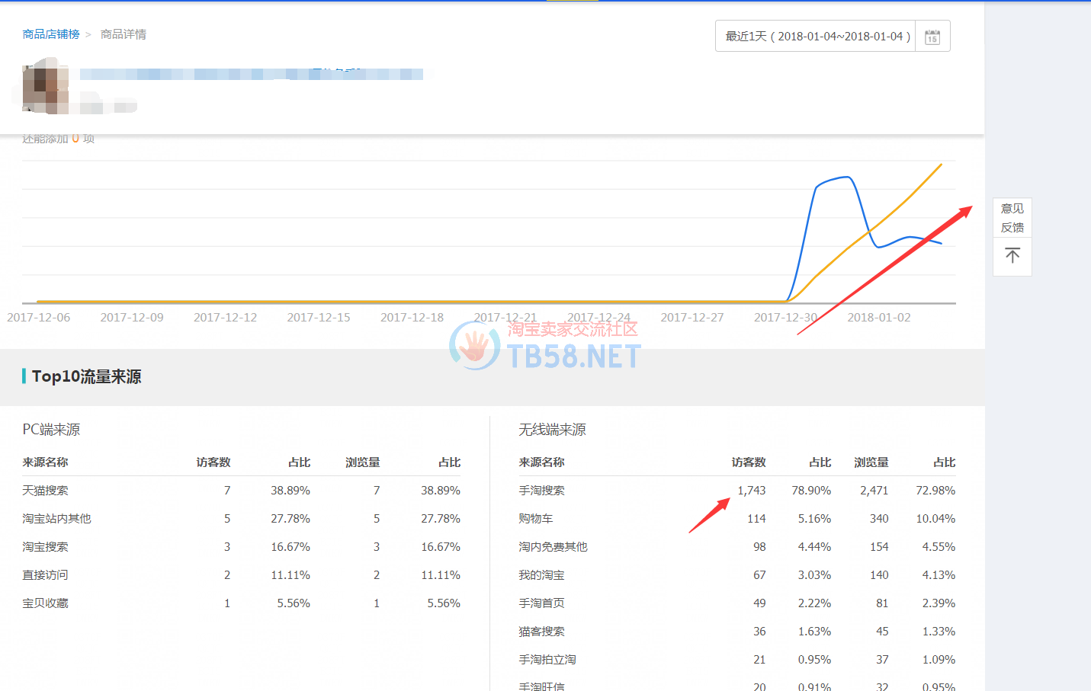Click the 淘内免费其他 source name
1091x691 pixels.
point(553,547)
